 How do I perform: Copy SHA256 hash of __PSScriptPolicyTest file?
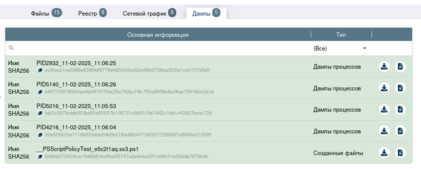pos(40,156)
